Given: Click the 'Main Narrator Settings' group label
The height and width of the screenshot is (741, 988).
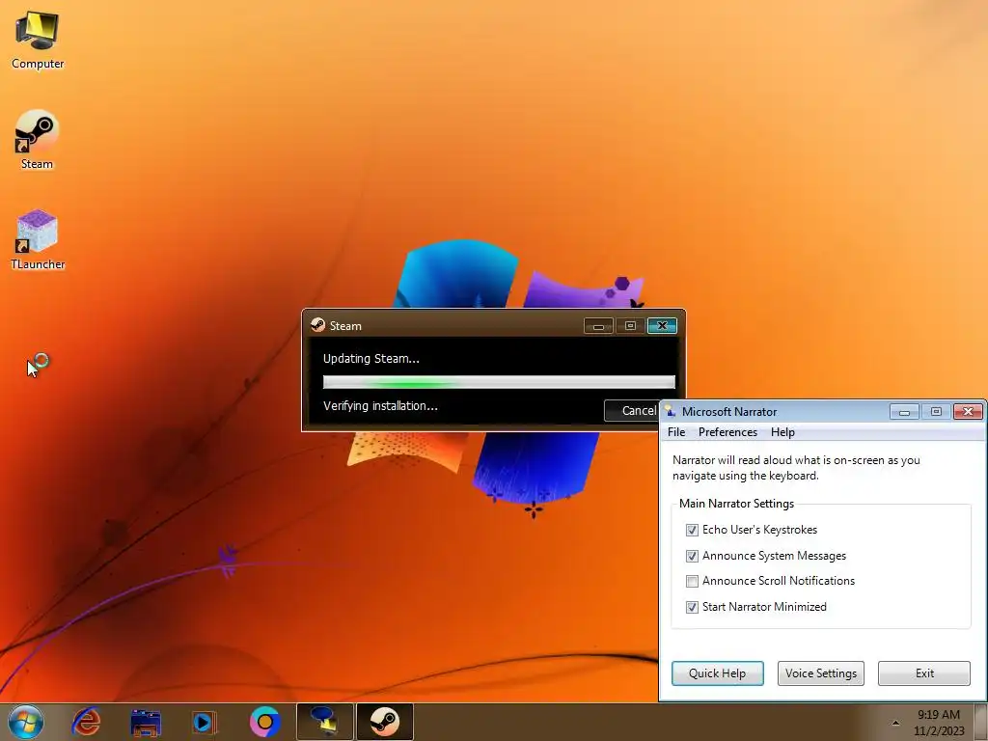Looking at the screenshot, I should click(736, 504).
